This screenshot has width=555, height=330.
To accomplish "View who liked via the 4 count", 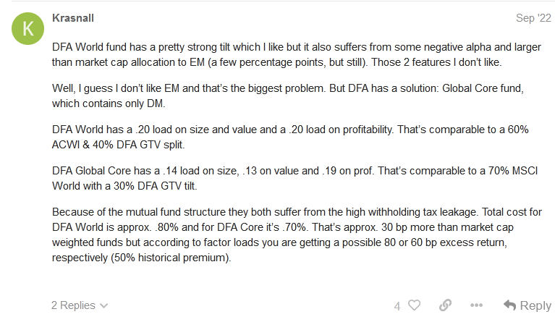I will pos(397,306).
